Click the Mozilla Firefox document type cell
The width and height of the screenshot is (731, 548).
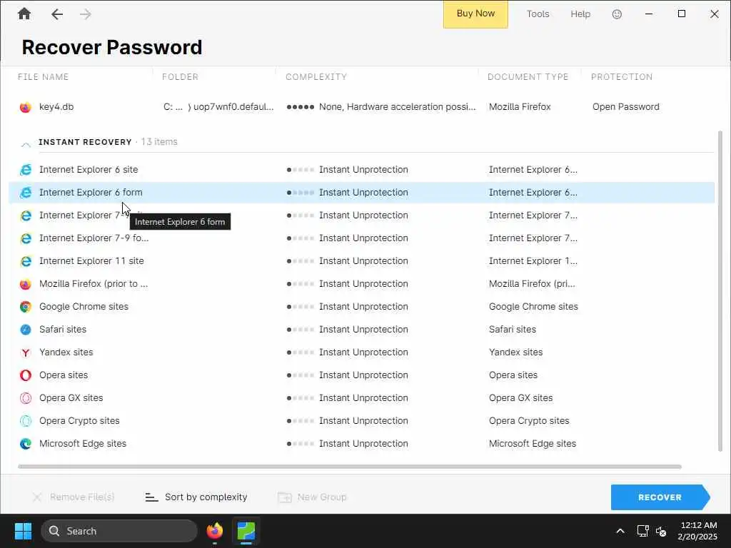(520, 107)
